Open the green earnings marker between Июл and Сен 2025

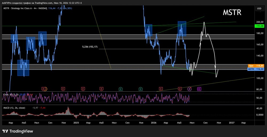tap(121, 89)
